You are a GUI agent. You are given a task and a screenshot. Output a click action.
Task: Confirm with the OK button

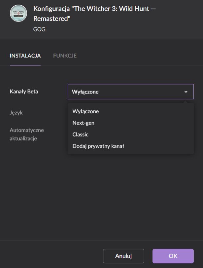(173, 256)
